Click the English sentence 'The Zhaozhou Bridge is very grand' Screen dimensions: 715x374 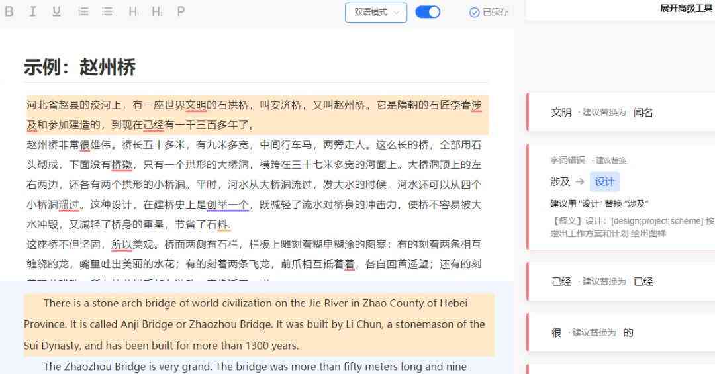128,367
